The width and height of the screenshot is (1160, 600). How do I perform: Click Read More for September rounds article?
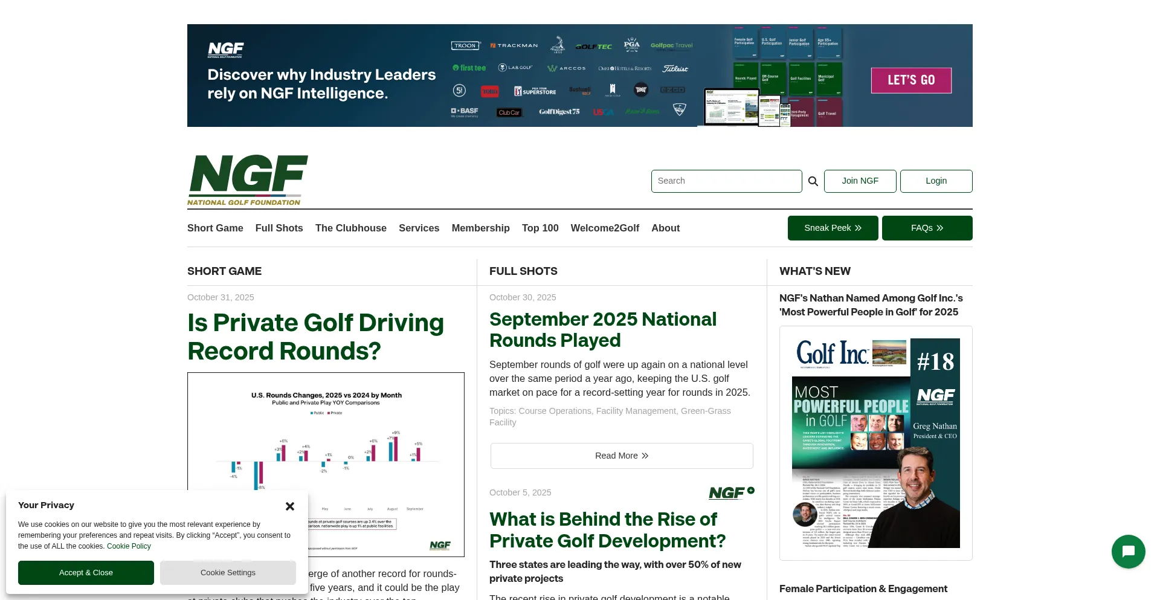point(622,456)
